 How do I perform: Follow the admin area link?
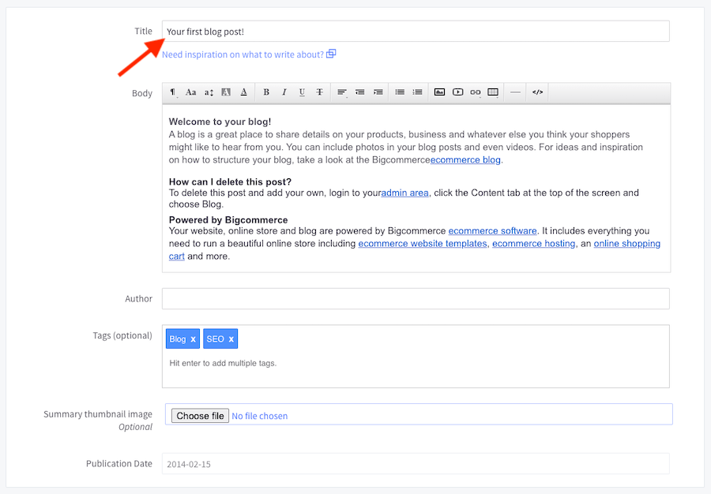404,193
